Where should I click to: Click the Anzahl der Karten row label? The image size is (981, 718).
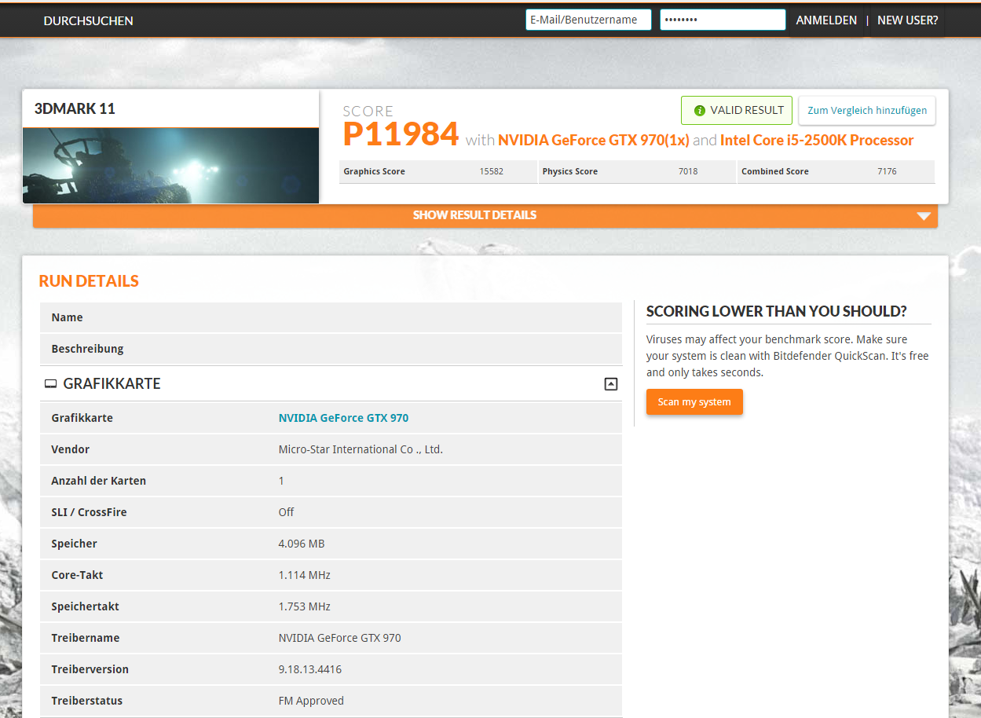pyautogui.click(x=99, y=481)
